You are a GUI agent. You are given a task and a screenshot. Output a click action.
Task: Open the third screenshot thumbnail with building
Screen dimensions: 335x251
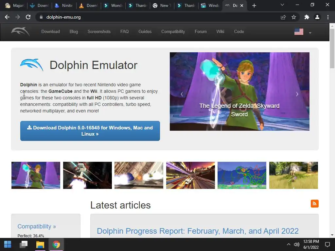139,175
